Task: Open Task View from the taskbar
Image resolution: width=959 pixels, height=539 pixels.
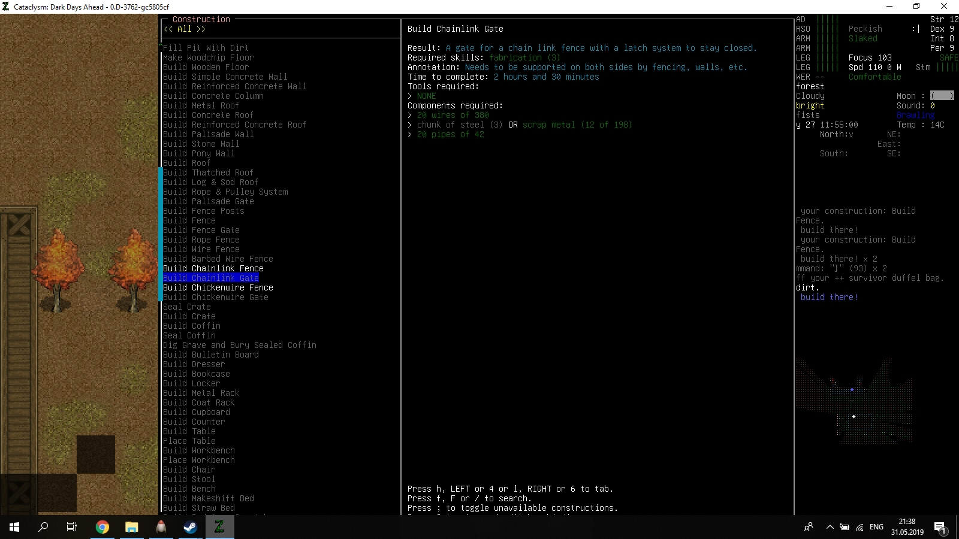Action: coord(71,528)
